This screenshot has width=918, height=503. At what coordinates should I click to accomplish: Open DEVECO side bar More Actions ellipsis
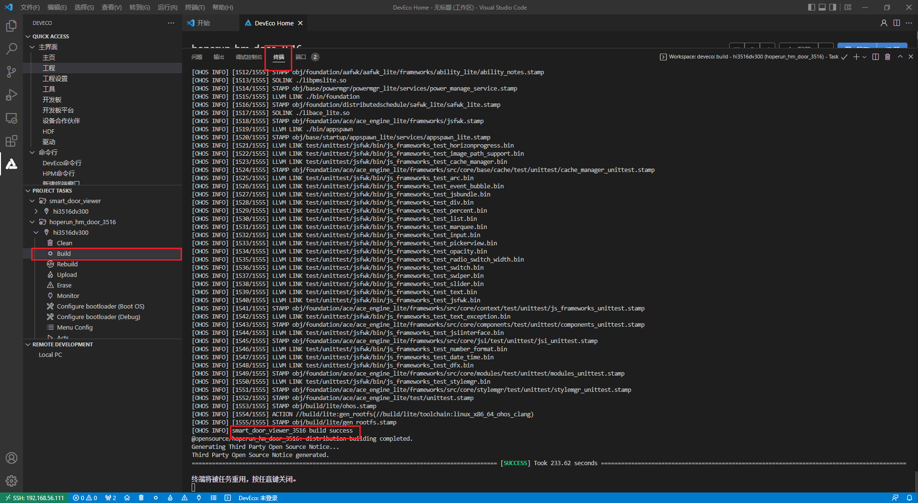171,23
